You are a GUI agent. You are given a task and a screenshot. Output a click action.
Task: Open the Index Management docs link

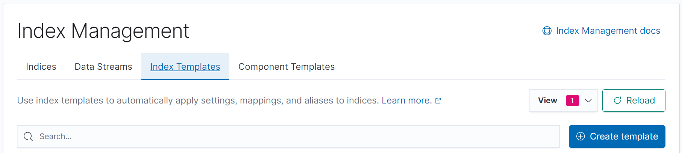(x=608, y=31)
